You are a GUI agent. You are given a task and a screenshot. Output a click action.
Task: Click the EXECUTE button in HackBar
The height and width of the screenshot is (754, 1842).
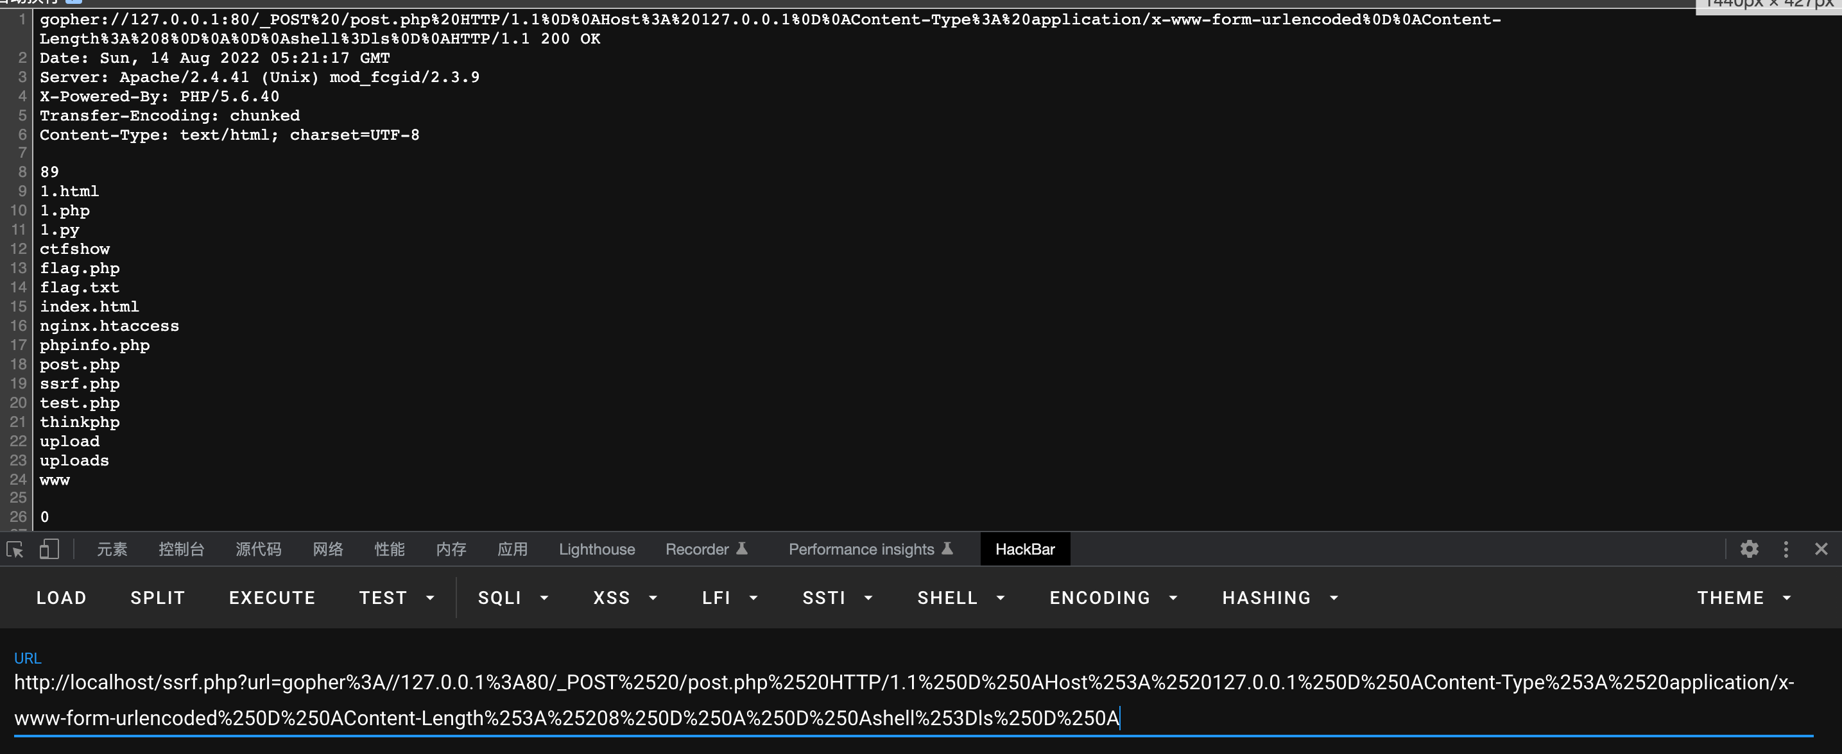pos(272,598)
